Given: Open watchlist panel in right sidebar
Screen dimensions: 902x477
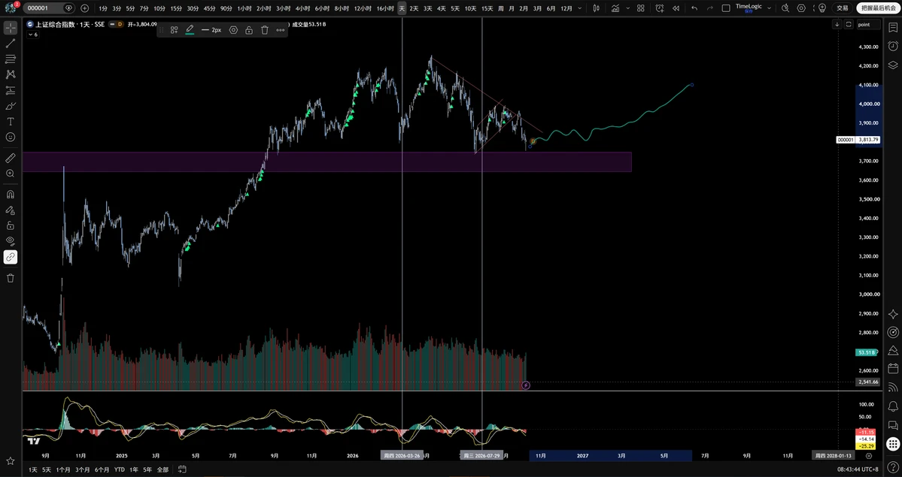Looking at the screenshot, I should pos(893,28).
